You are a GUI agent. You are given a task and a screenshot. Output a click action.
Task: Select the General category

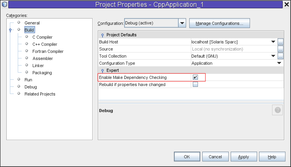32,23
